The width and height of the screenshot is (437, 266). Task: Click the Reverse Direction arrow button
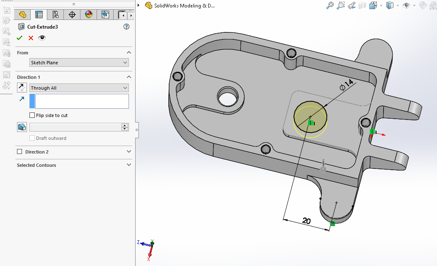[x=22, y=88]
